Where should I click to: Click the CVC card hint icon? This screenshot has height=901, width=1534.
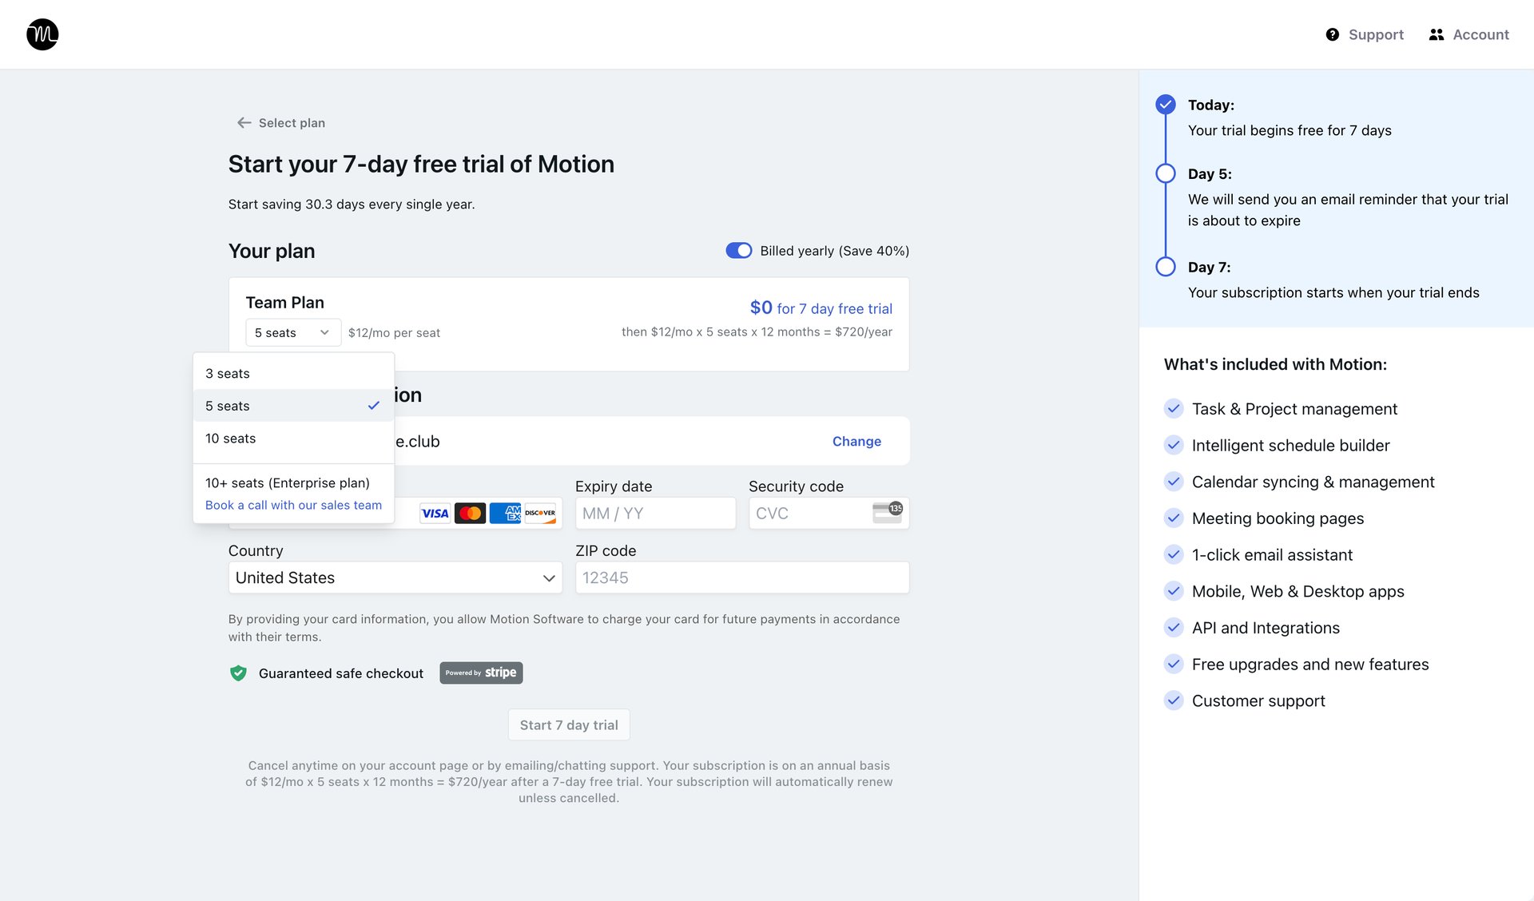point(889,512)
